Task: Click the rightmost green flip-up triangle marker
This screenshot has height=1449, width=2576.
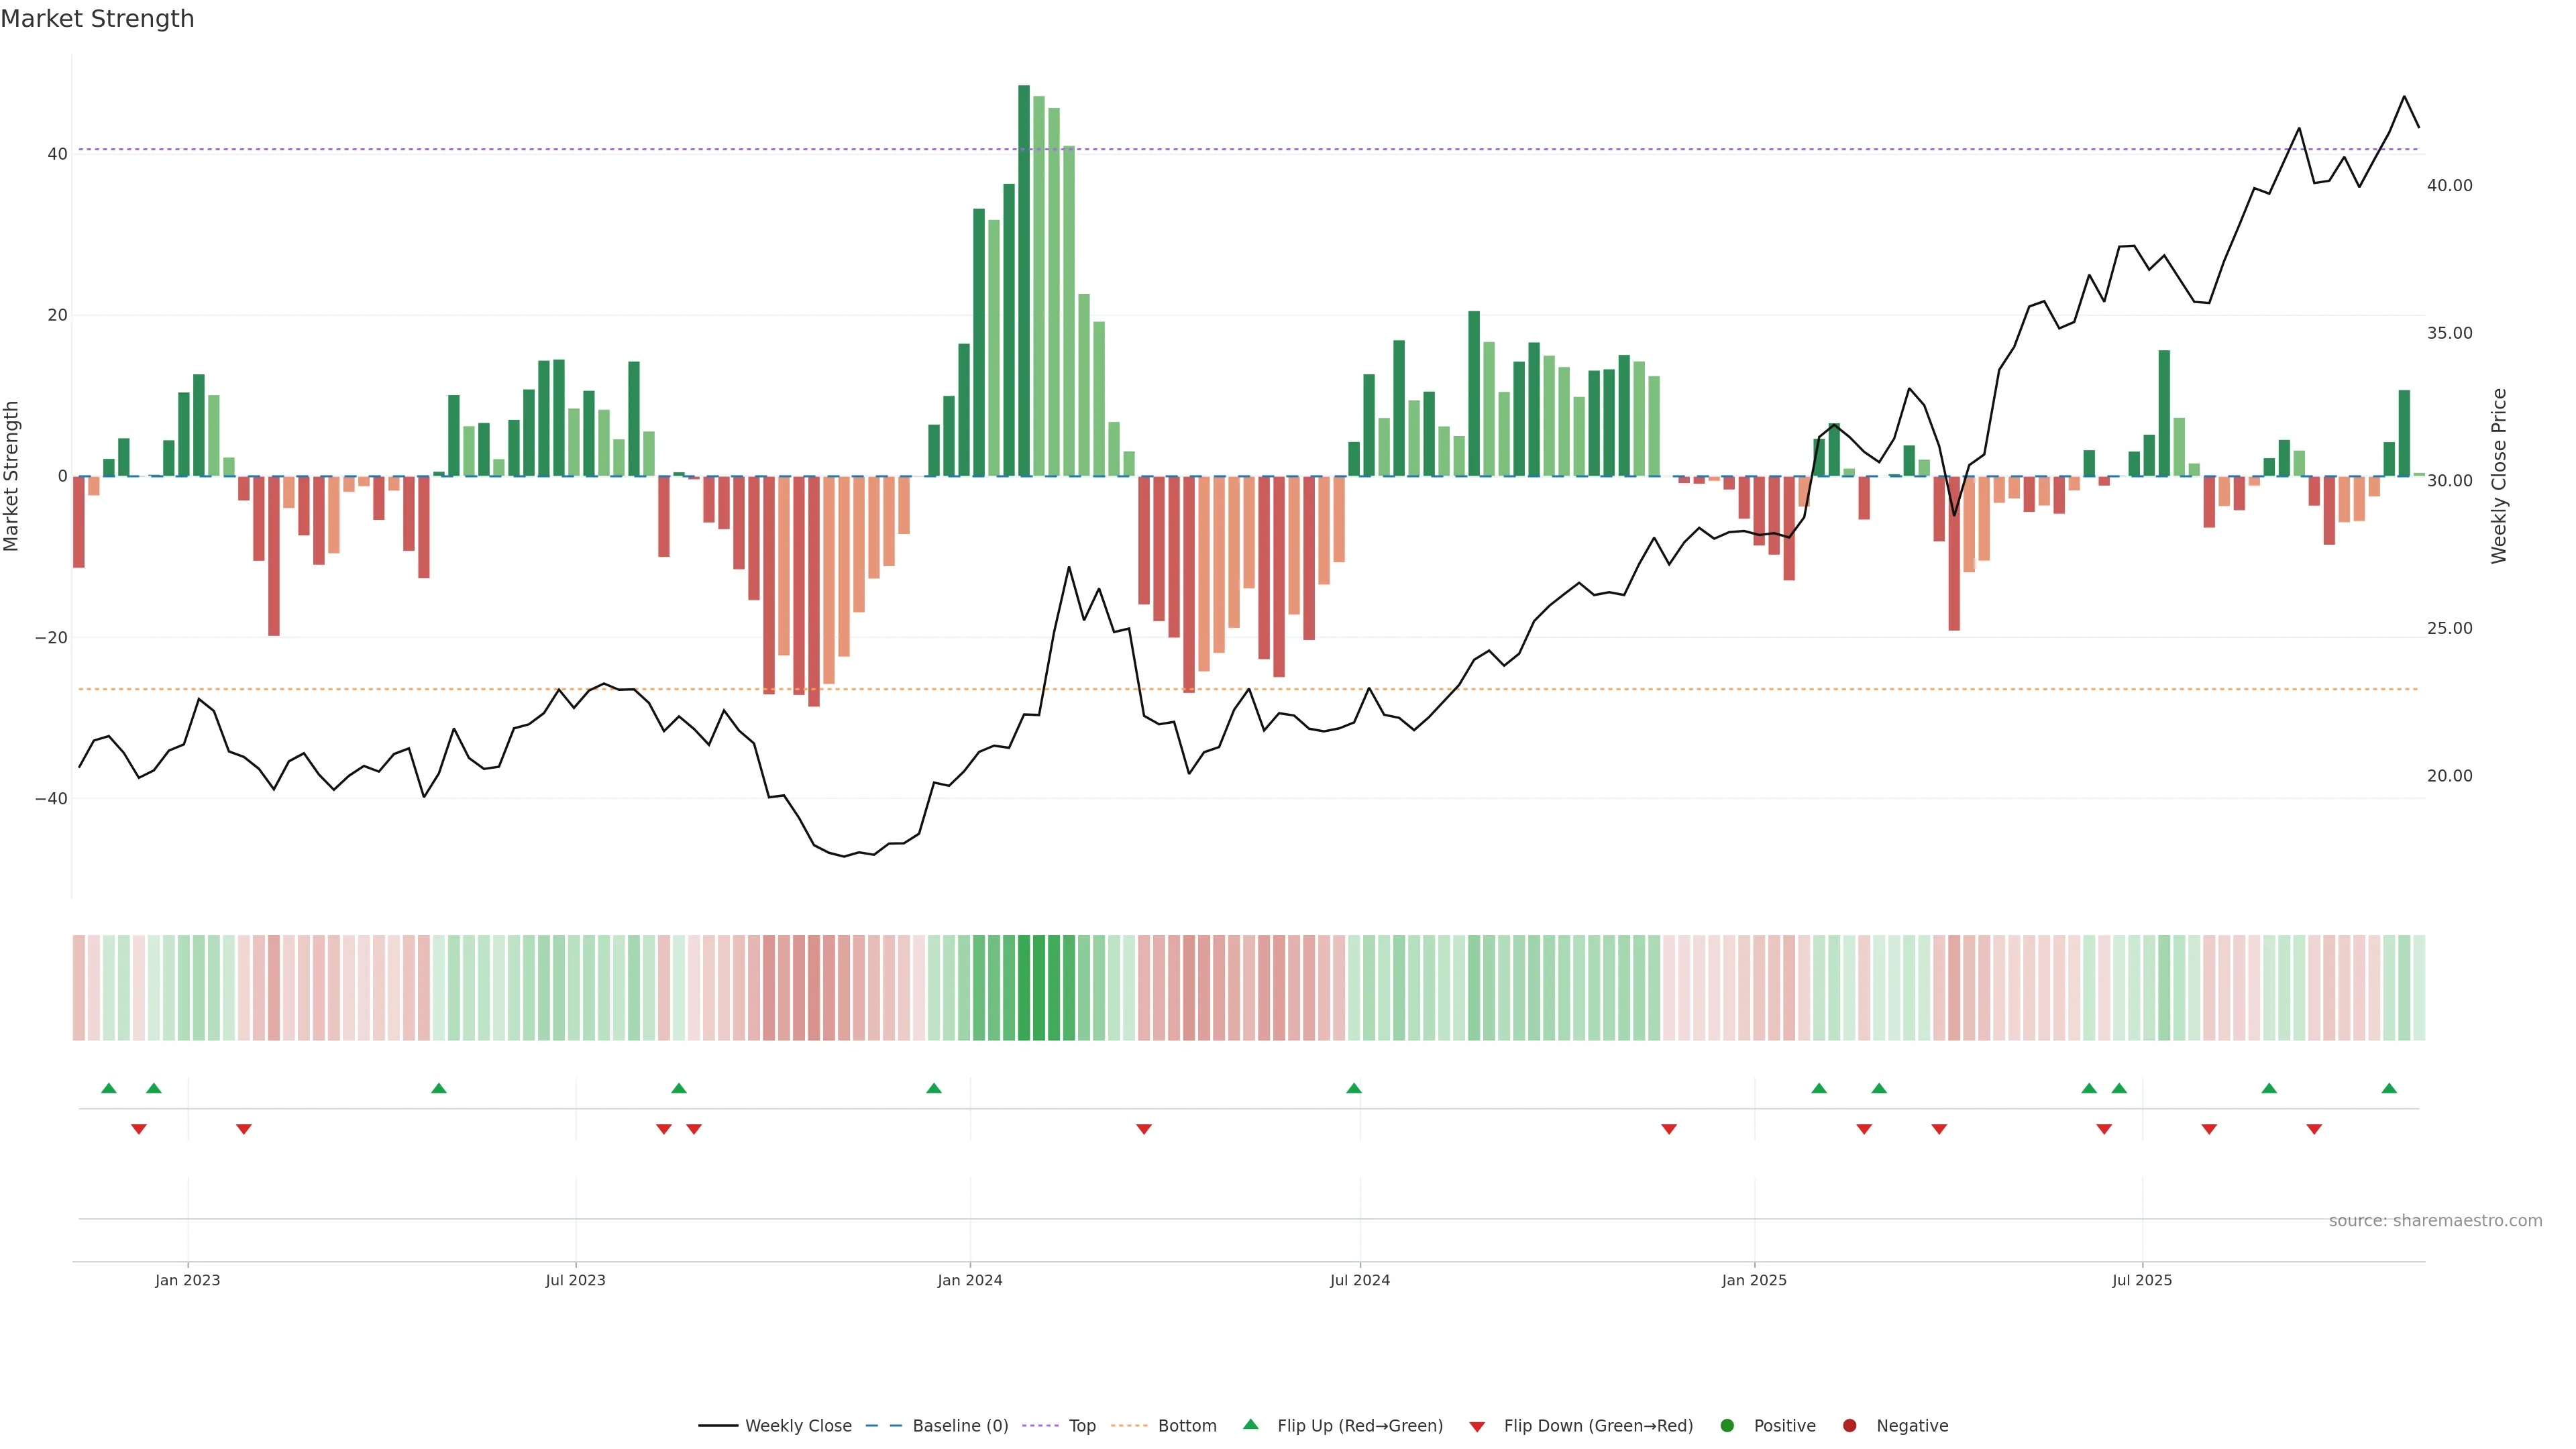Action: [2389, 1088]
